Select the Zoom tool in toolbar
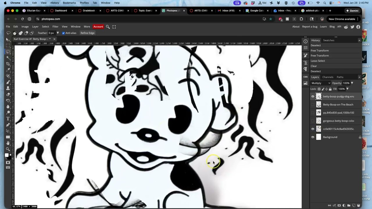Image resolution: width=372 pixels, height=209 pixels. pos(8,149)
